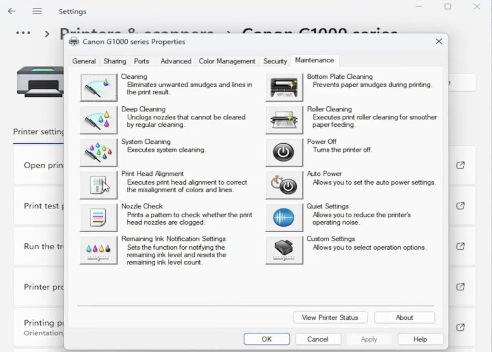Open Print Head Alignment icon
The height and width of the screenshot is (352, 492).
(x=98, y=185)
